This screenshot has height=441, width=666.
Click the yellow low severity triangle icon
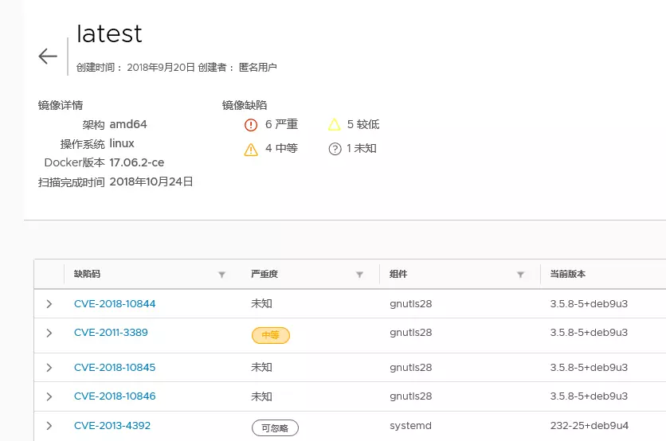pyautogui.click(x=335, y=124)
